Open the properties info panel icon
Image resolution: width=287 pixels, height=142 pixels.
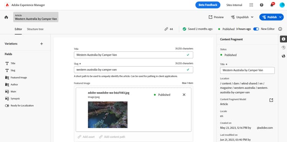(x=284, y=39)
